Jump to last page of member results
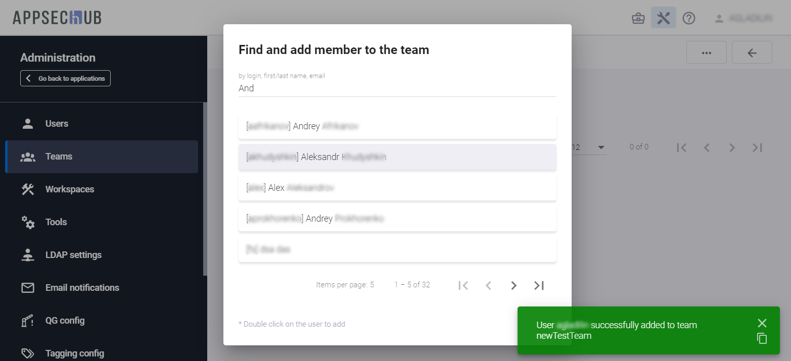Viewport: 791px width, 361px height. coord(539,285)
